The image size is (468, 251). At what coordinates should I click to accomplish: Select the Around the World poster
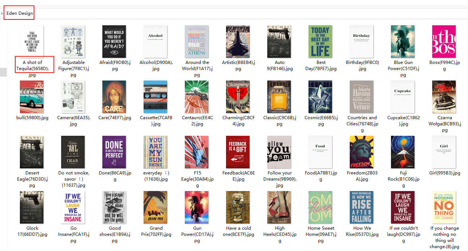pos(197,42)
